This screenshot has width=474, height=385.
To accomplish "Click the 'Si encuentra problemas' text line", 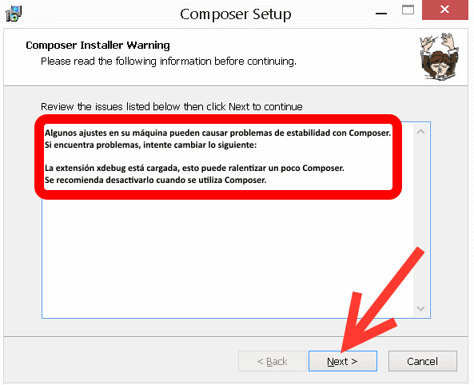I will click(150, 145).
